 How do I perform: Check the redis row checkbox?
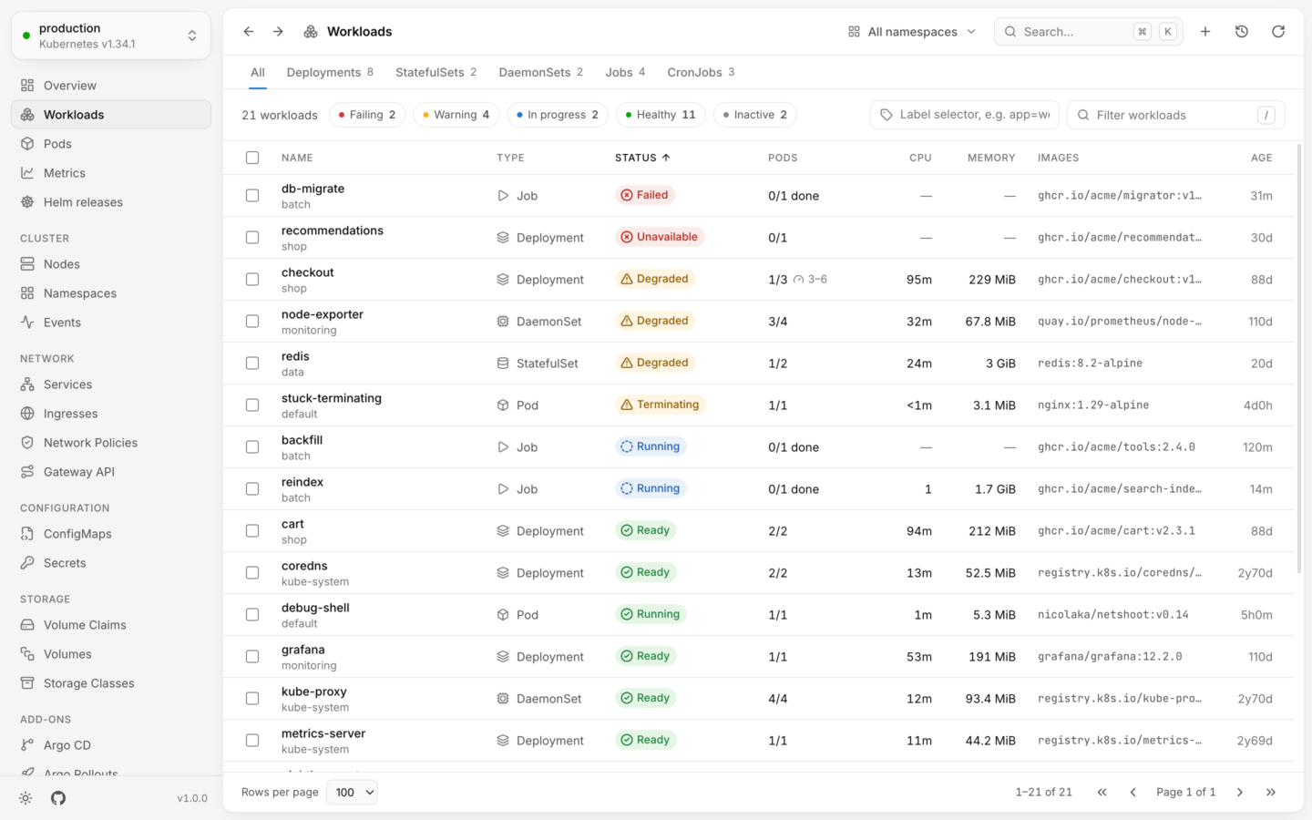[252, 364]
